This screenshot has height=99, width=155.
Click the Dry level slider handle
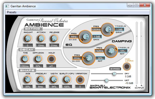[115, 73]
